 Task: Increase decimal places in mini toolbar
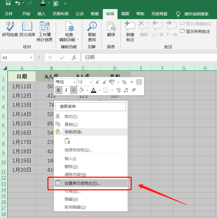click(x=119, y=90)
